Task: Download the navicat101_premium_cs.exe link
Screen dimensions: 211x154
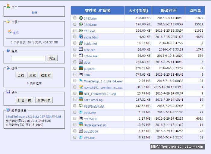Action: point(103,88)
